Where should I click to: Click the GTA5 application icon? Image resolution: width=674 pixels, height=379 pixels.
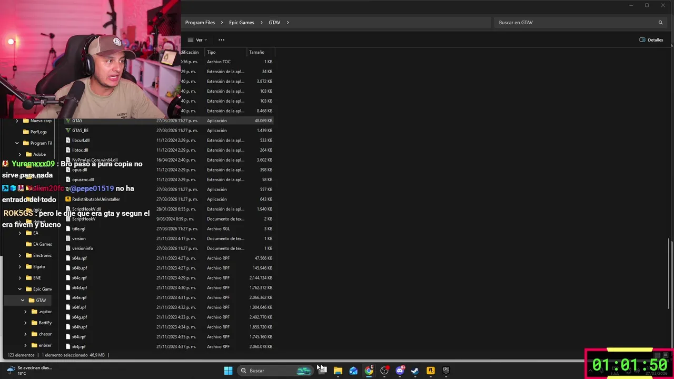68,121
